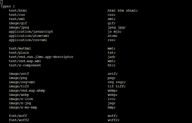192x123 pixels.
Task: Click the image/vnd.wap.wbmp entry
Action: click(x=27, y=91)
